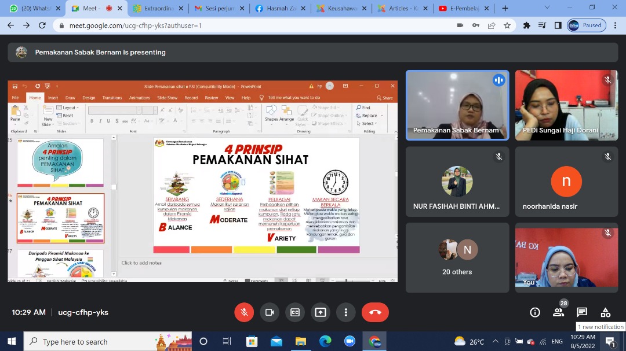
Task: Open the chat with everyone panel
Action: click(x=582, y=312)
